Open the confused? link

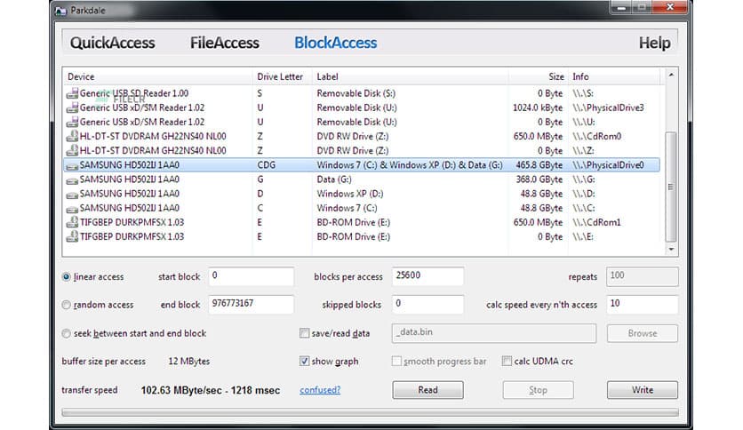pos(320,390)
